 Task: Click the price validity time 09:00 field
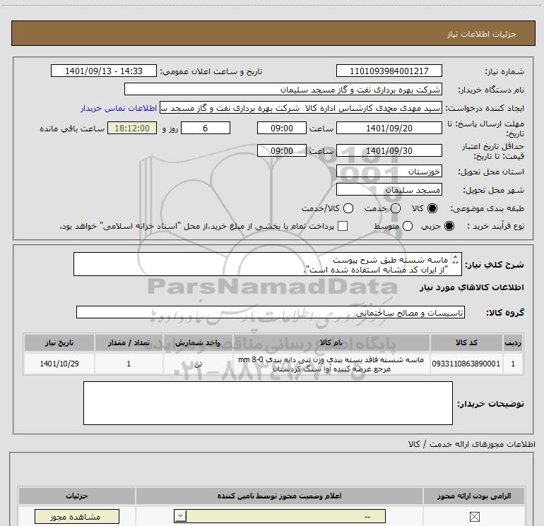pyautogui.click(x=282, y=151)
